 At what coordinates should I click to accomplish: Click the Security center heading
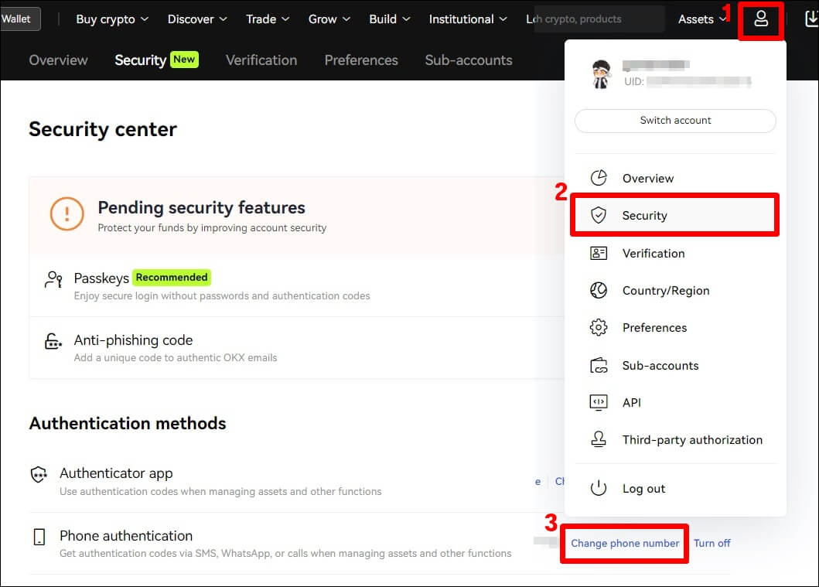point(103,129)
